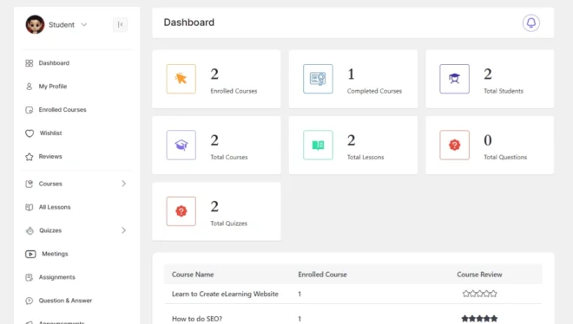
Task: Click empty star rating for eLearning Website
Action: [x=479, y=294]
